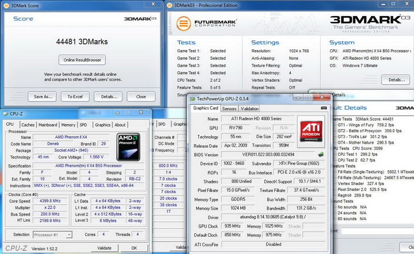Click the Multiplier x 22.0 value
Screen dimensions: 414x254
point(50,207)
